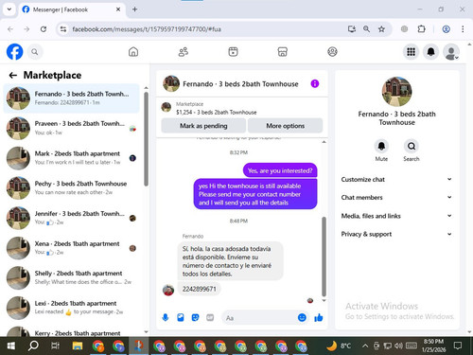
Task: Choose a sticker icon
Action: tap(195, 317)
